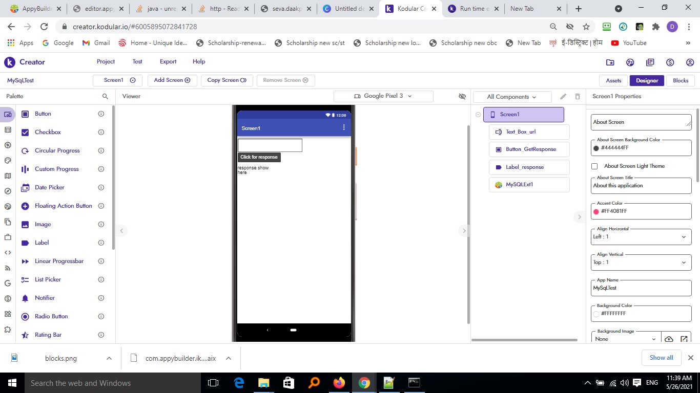
Task: Click the delete component trash icon
Action: click(578, 97)
